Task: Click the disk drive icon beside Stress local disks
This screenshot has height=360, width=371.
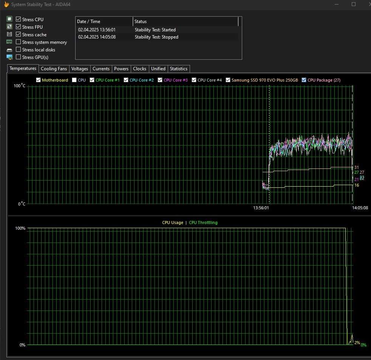Action: tap(9, 50)
